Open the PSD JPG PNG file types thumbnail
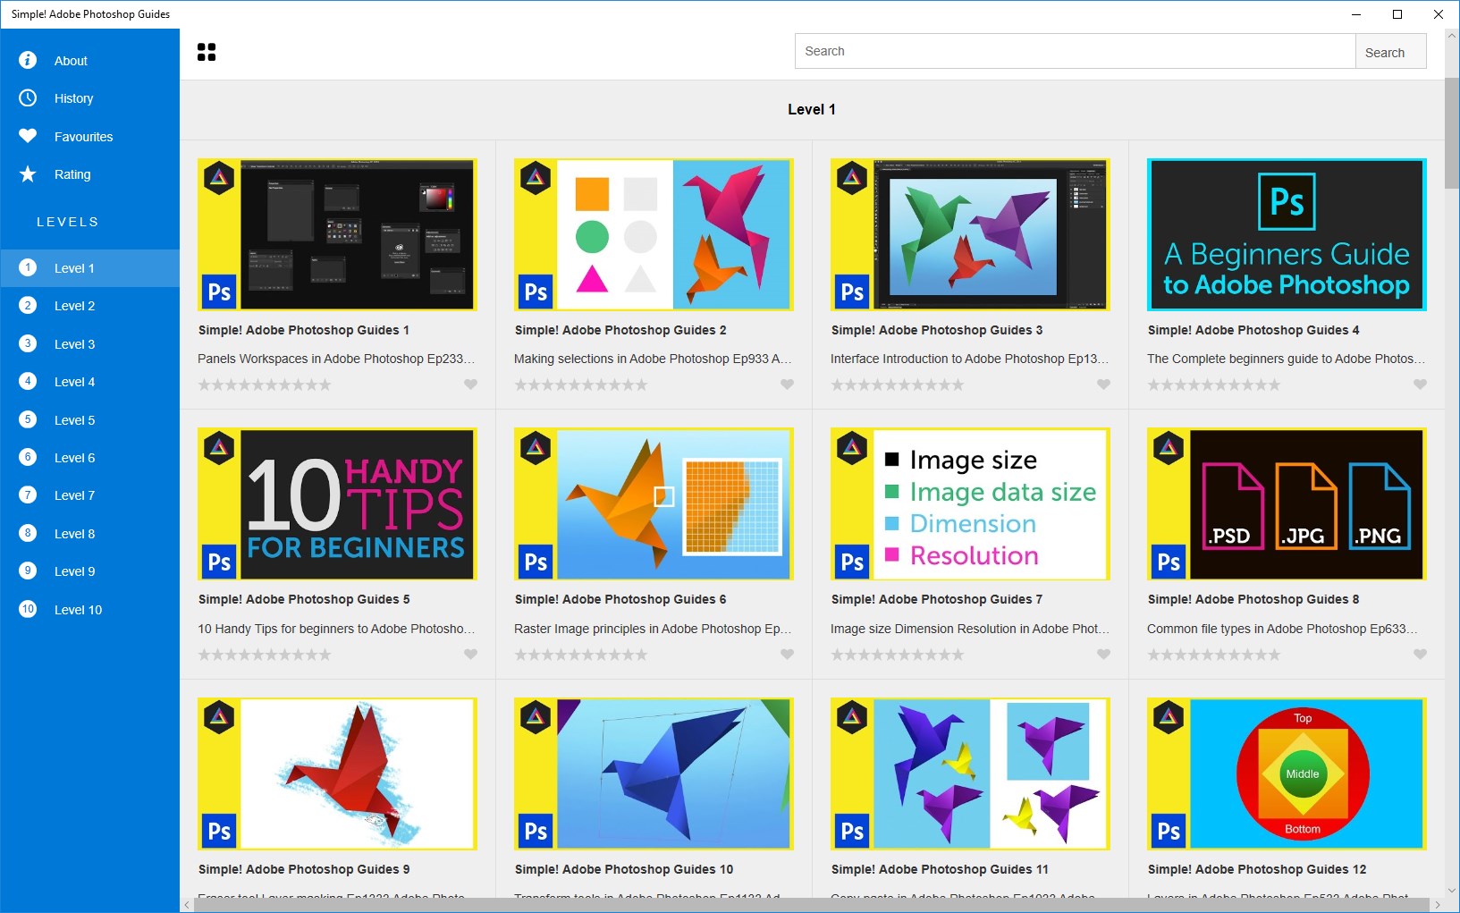This screenshot has height=913, width=1460. tap(1287, 504)
